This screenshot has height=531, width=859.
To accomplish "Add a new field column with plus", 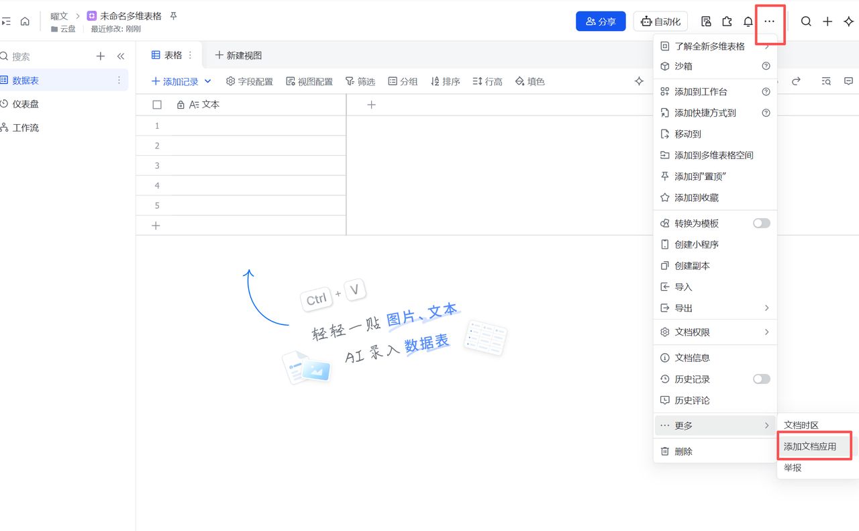I will pos(371,105).
